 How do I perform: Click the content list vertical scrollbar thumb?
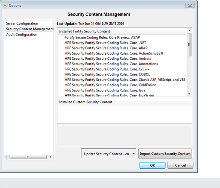189,45
